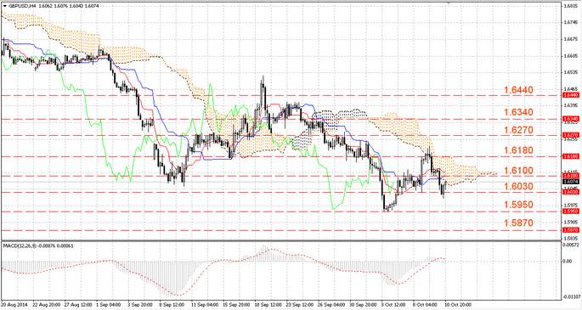Click the orange 1.6100 level label
582x310 pixels.
pyautogui.click(x=518, y=171)
